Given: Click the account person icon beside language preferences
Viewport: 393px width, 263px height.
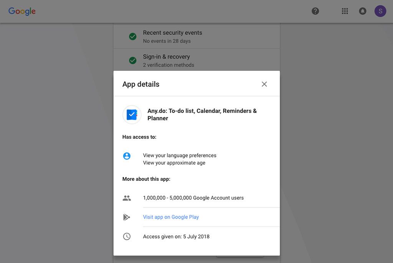Looking at the screenshot, I should click(127, 156).
